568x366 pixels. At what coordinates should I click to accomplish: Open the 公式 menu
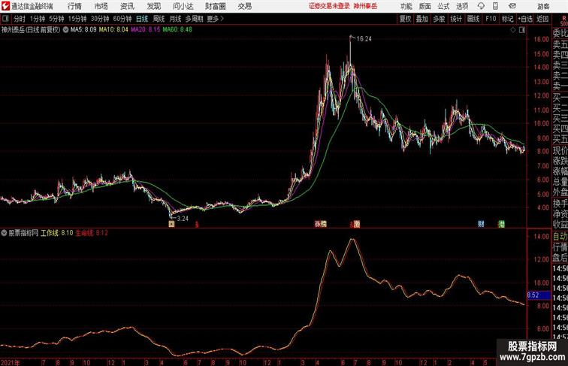[x=443, y=6]
